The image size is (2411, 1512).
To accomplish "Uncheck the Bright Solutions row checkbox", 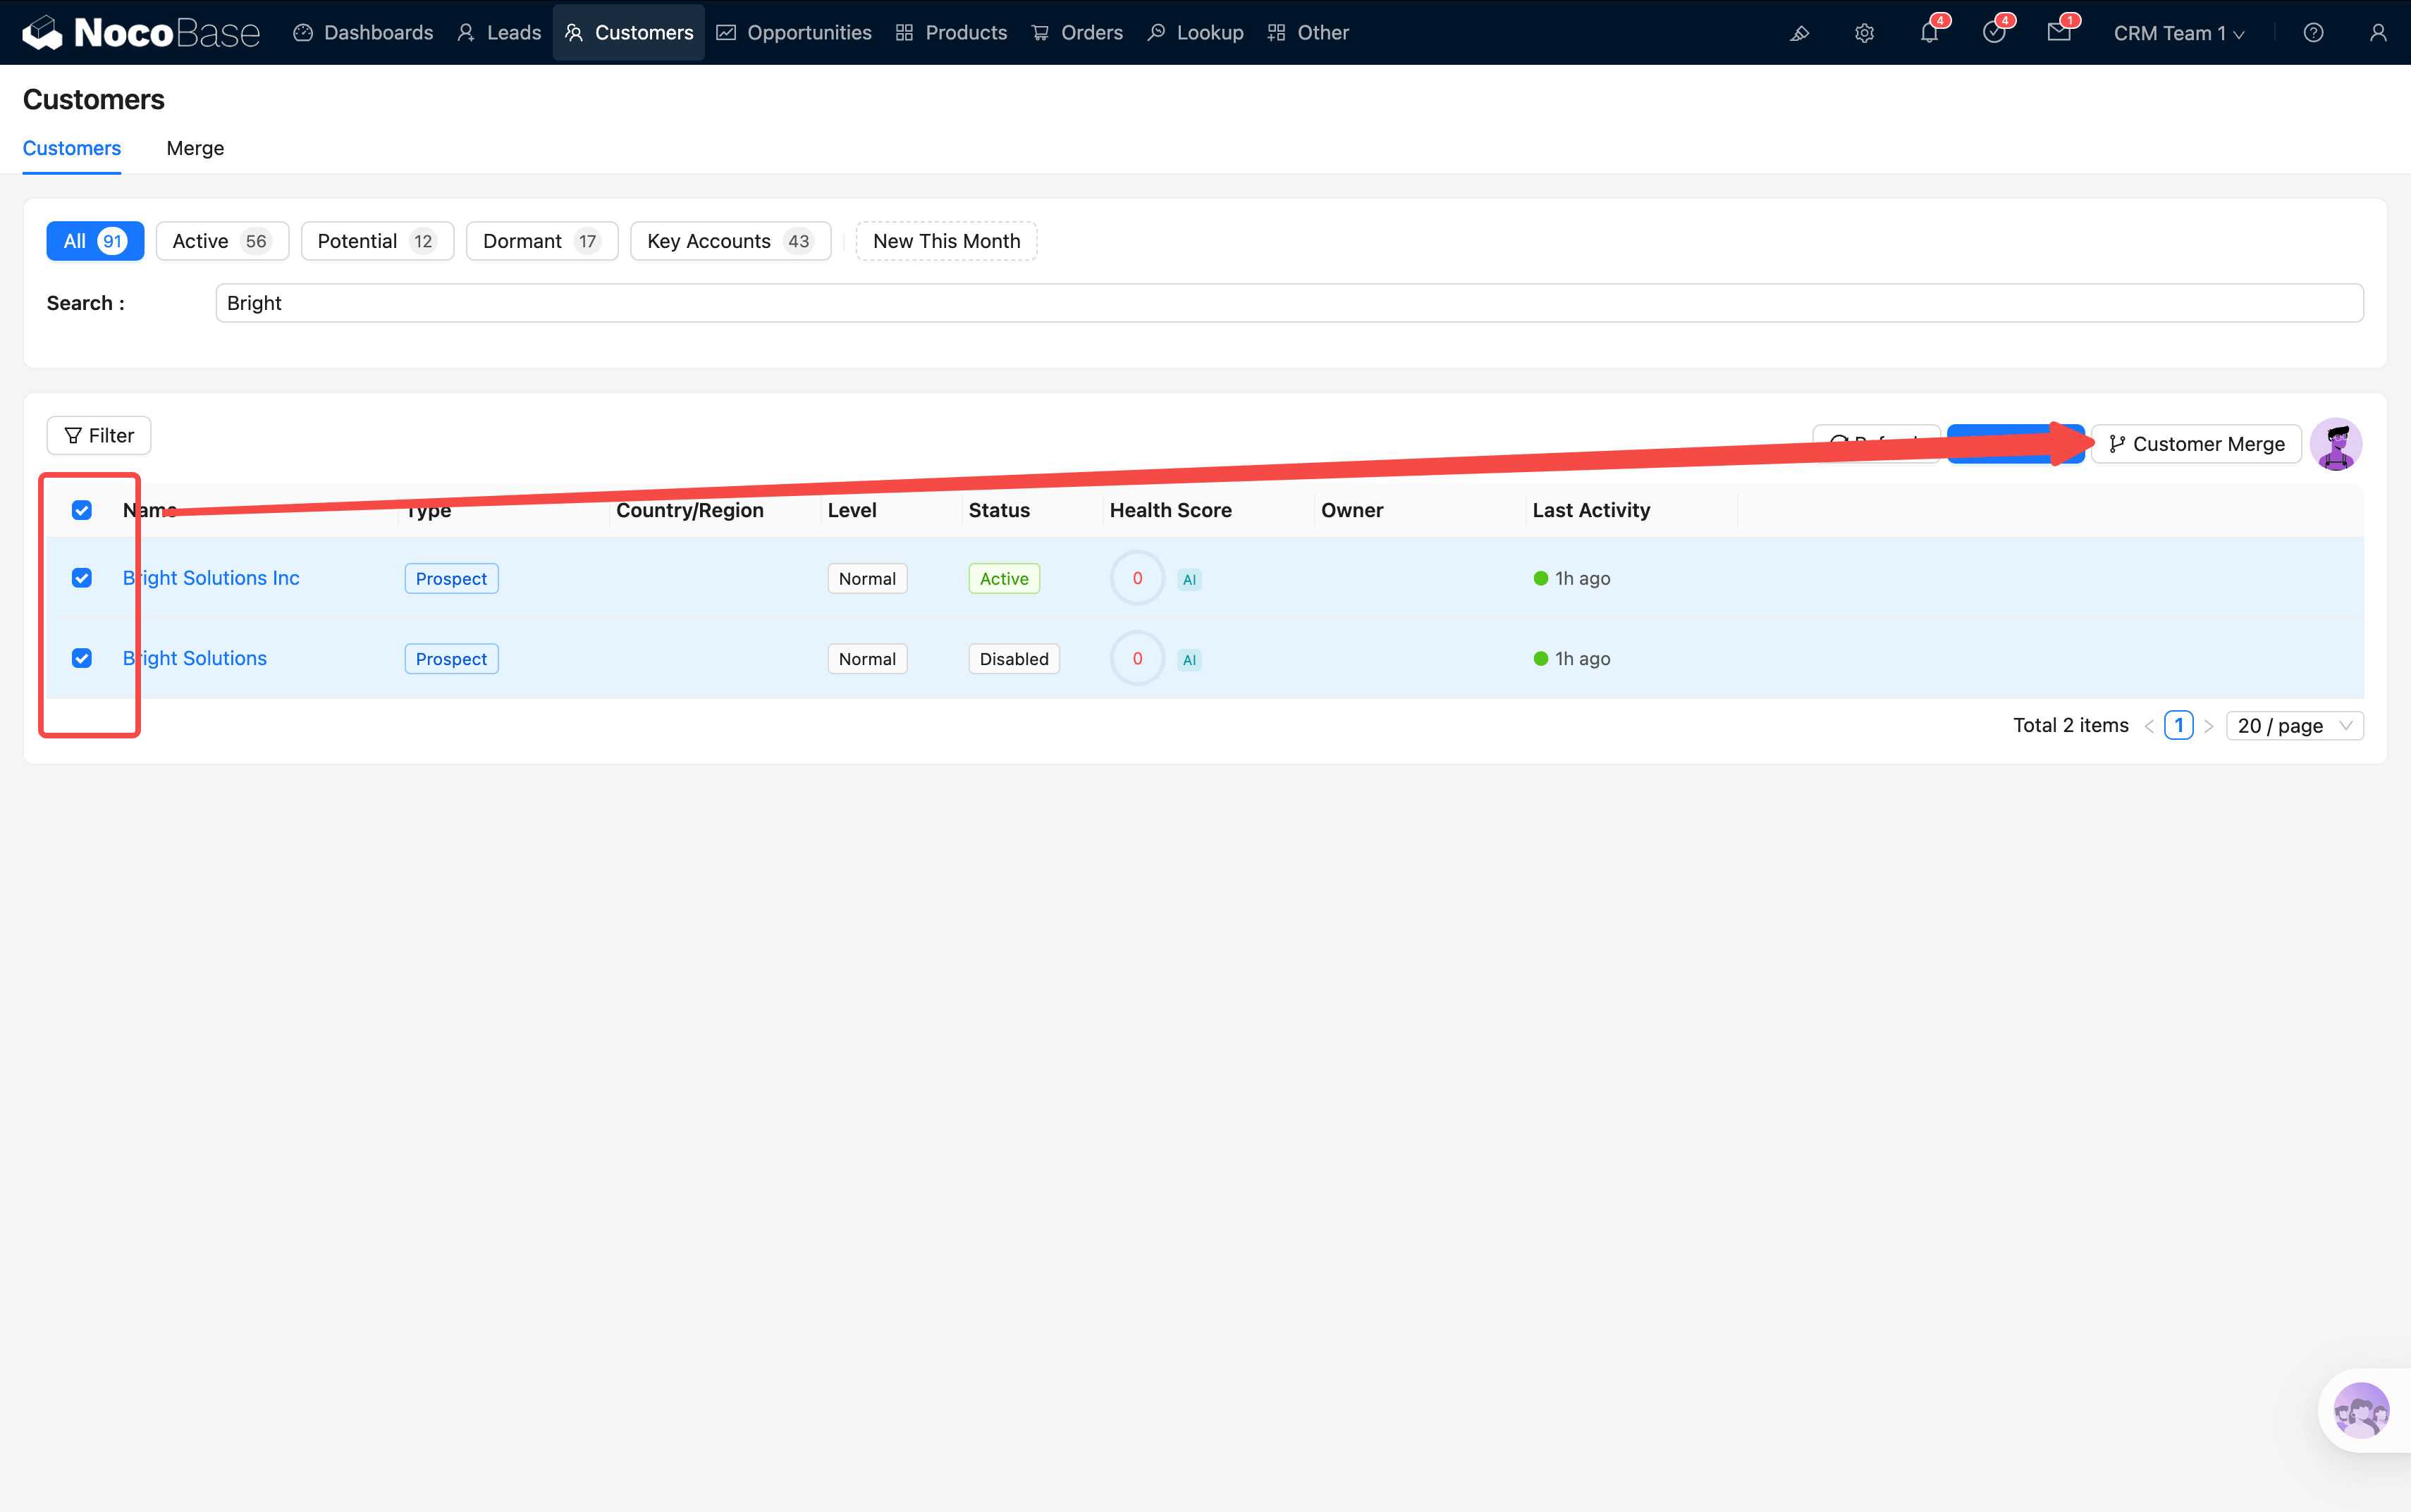I will (x=82, y=658).
